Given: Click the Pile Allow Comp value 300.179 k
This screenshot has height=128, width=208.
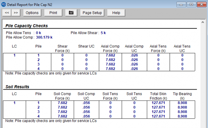Looking at the screenshot, I should click(x=44, y=37).
